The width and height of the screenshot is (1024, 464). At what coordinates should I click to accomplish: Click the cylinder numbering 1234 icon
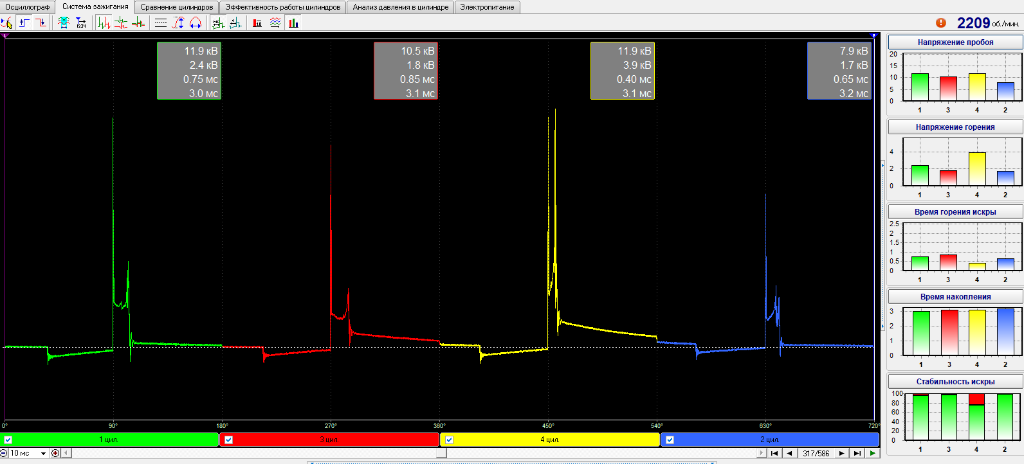click(x=81, y=23)
